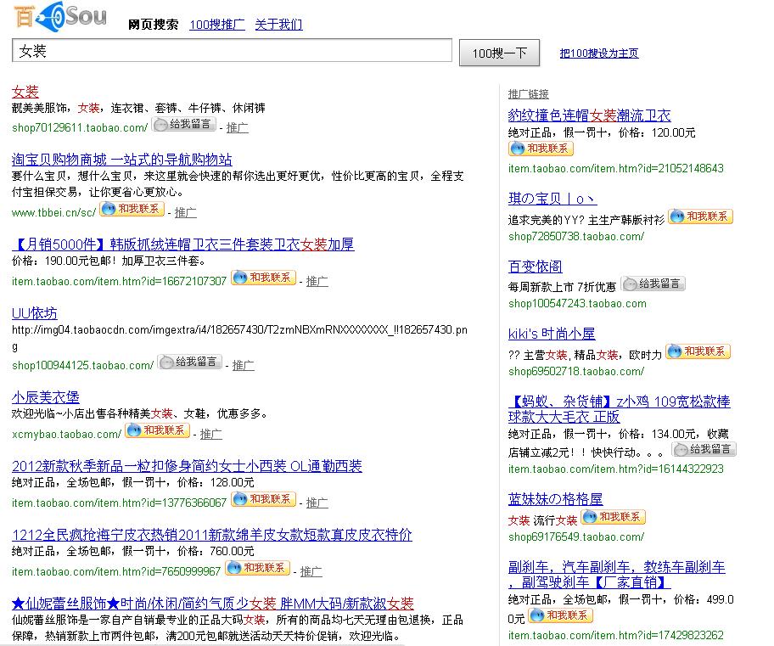Click 给我留言 icon under first 女装 result
This screenshot has height=646, width=774.
point(184,124)
